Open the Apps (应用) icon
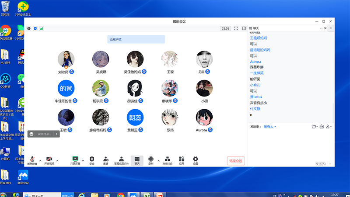 click(181, 160)
